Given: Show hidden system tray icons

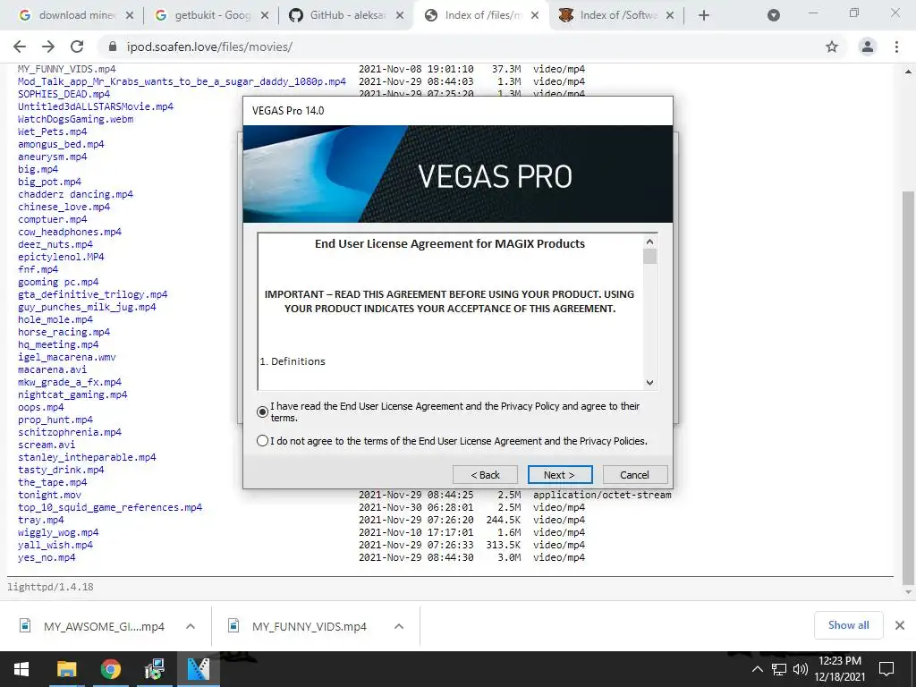Looking at the screenshot, I should pyautogui.click(x=757, y=669).
